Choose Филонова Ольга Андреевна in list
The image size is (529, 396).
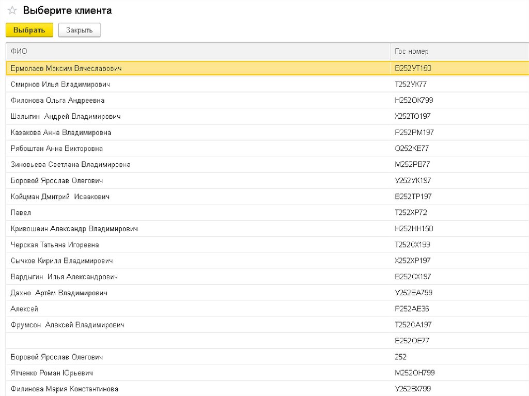(x=57, y=100)
